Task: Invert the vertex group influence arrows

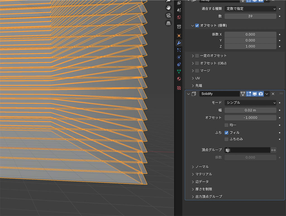Action: click(x=273, y=150)
